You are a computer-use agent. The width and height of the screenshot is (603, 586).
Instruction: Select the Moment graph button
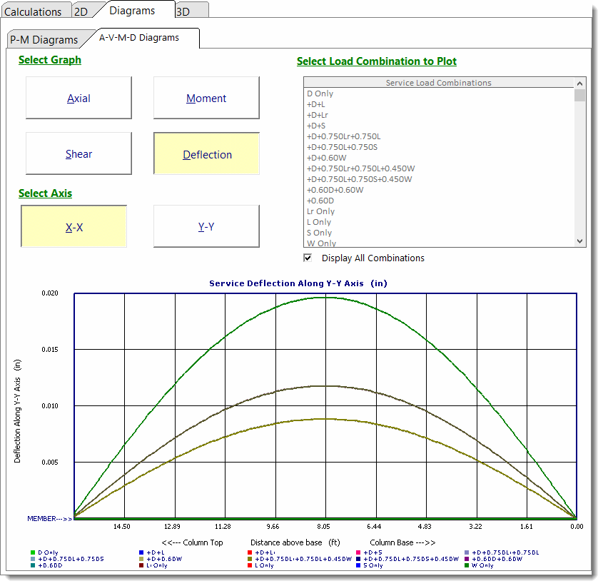[206, 98]
